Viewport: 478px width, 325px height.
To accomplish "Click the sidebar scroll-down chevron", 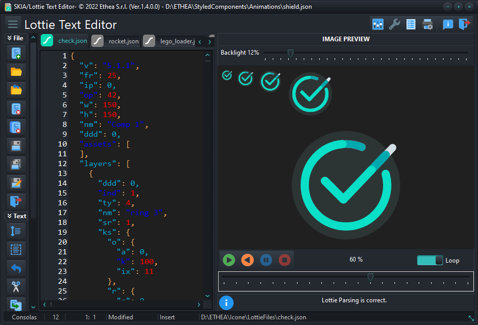I will pos(33,307).
